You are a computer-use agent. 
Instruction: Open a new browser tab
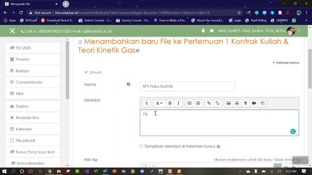(x=66, y=4)
